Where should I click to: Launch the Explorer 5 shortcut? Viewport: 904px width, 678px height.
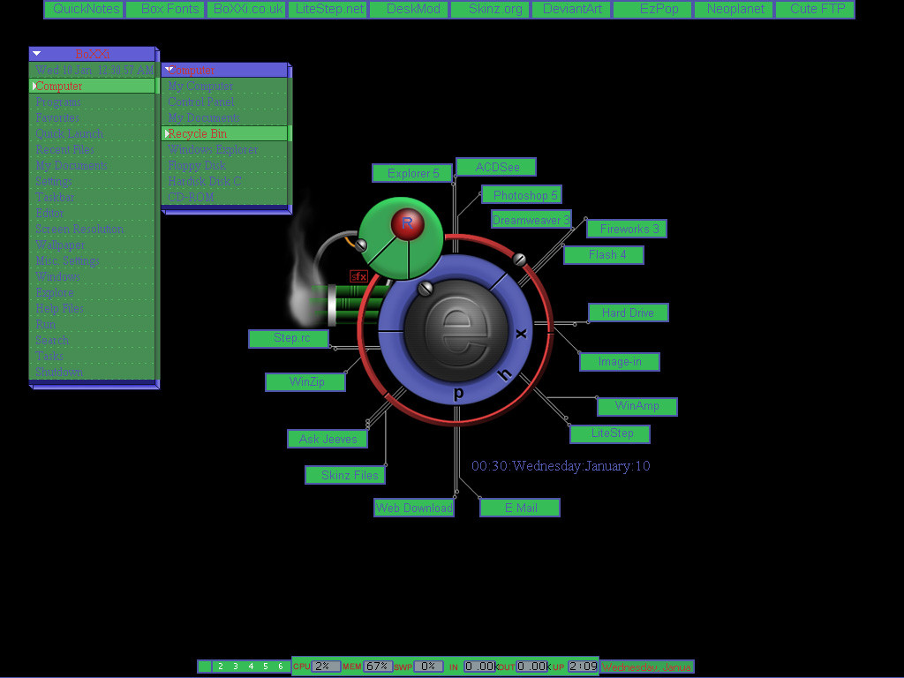coord(413,174)
